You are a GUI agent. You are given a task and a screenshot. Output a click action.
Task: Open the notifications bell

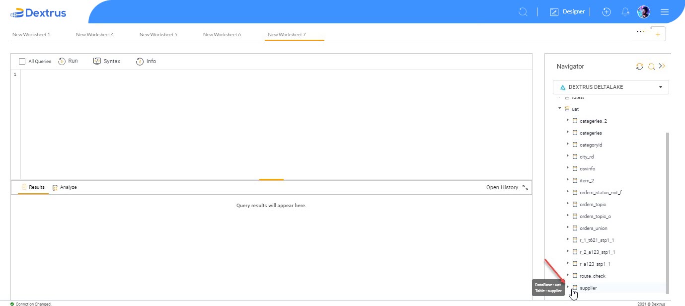[x=625, y=12]
